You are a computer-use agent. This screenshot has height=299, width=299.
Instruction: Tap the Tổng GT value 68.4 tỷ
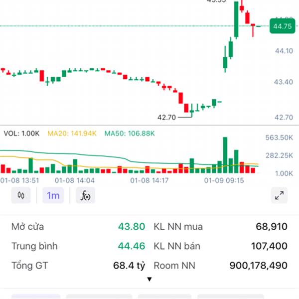(x=129, y=266)
